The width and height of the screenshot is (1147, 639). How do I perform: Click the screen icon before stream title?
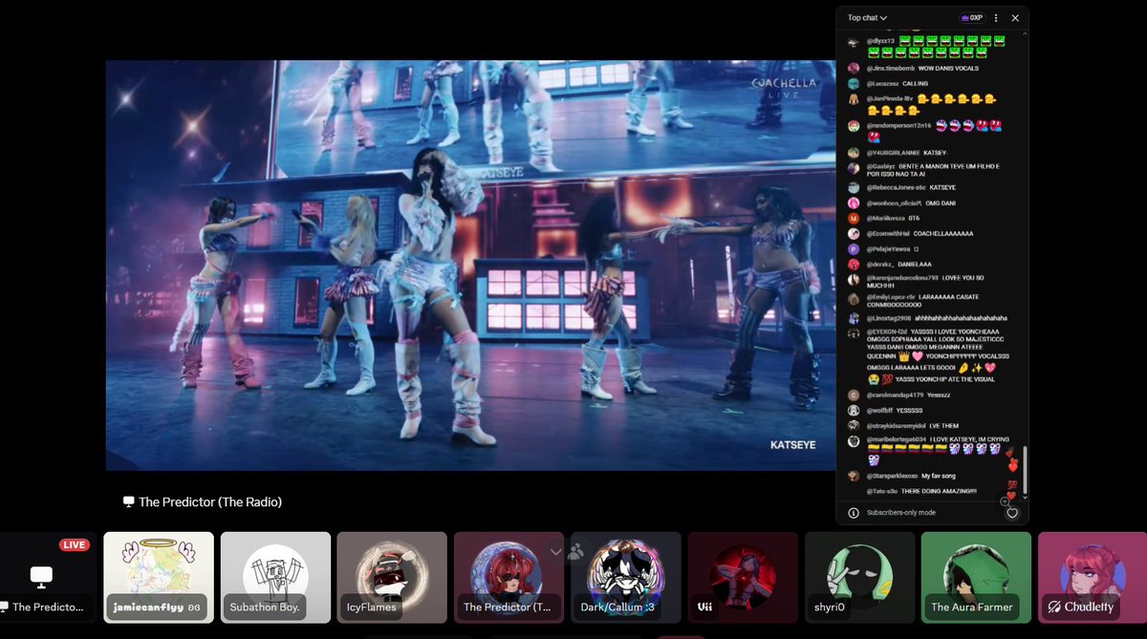point(128,501)
